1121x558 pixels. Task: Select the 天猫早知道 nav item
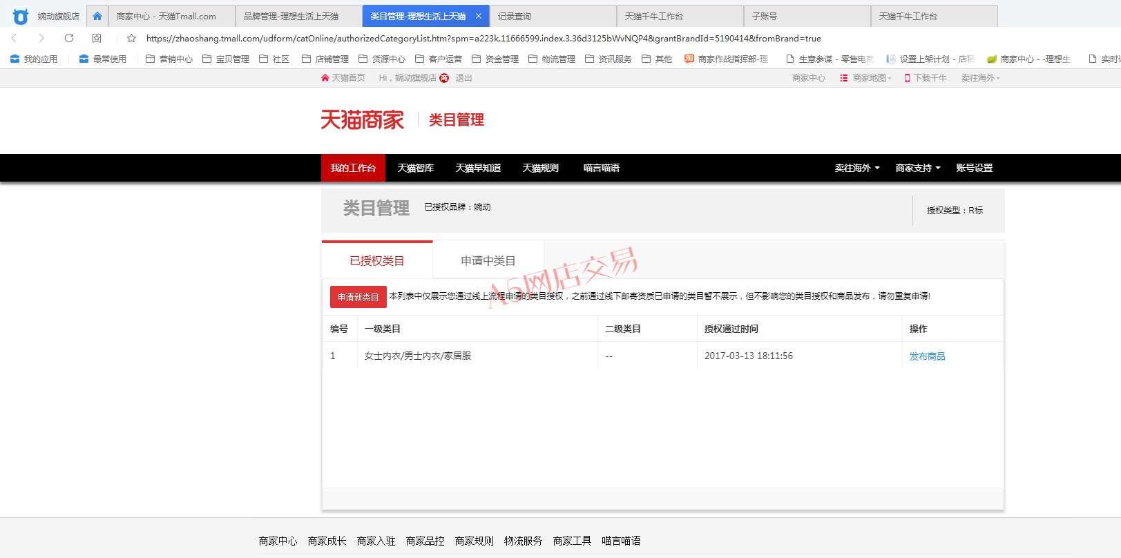[x=478, y=168]
